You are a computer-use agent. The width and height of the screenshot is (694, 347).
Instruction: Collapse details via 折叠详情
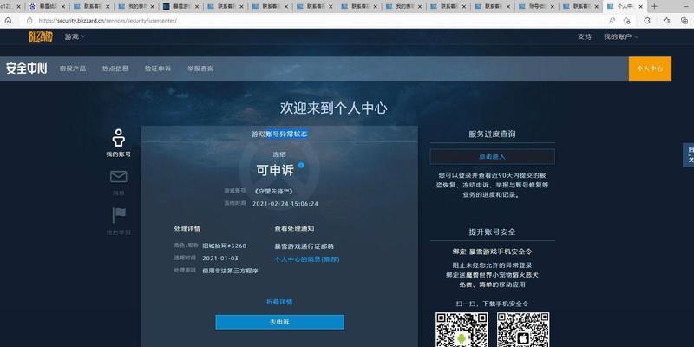[279, 302]
